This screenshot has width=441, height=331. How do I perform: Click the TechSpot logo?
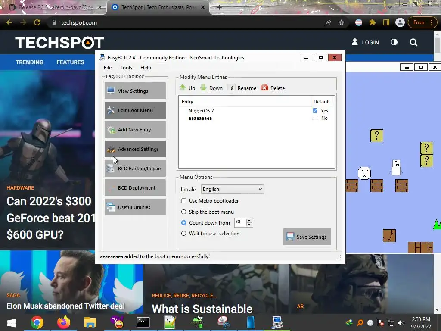click(59, 43)
